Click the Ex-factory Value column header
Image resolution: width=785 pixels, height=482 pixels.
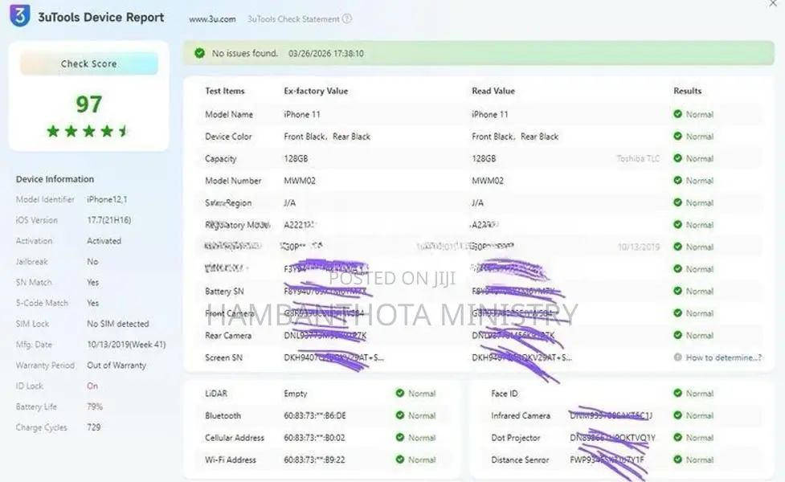point(316,91)
